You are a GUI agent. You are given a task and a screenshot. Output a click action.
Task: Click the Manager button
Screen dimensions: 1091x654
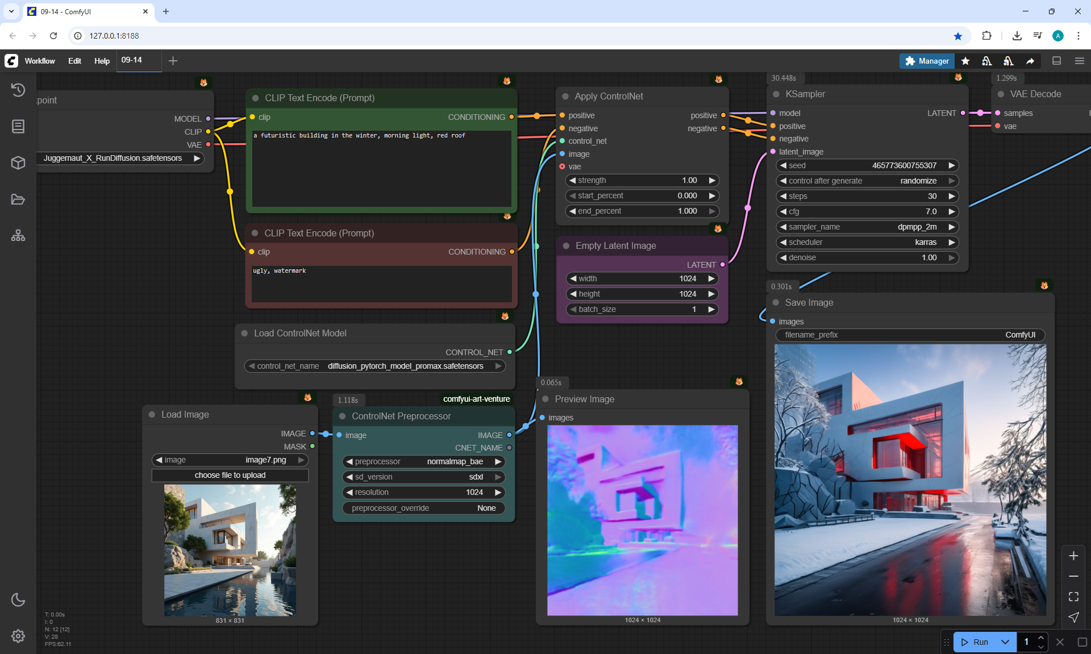(927, 61)
